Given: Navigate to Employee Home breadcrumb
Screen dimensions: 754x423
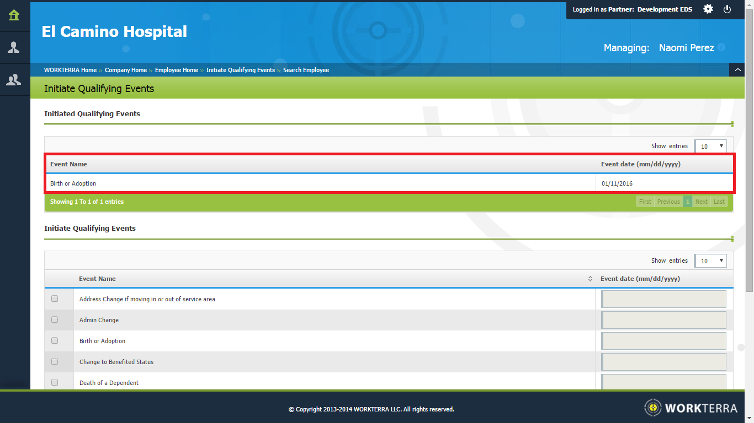Looking at the screenshot, I should coord(176,70).
